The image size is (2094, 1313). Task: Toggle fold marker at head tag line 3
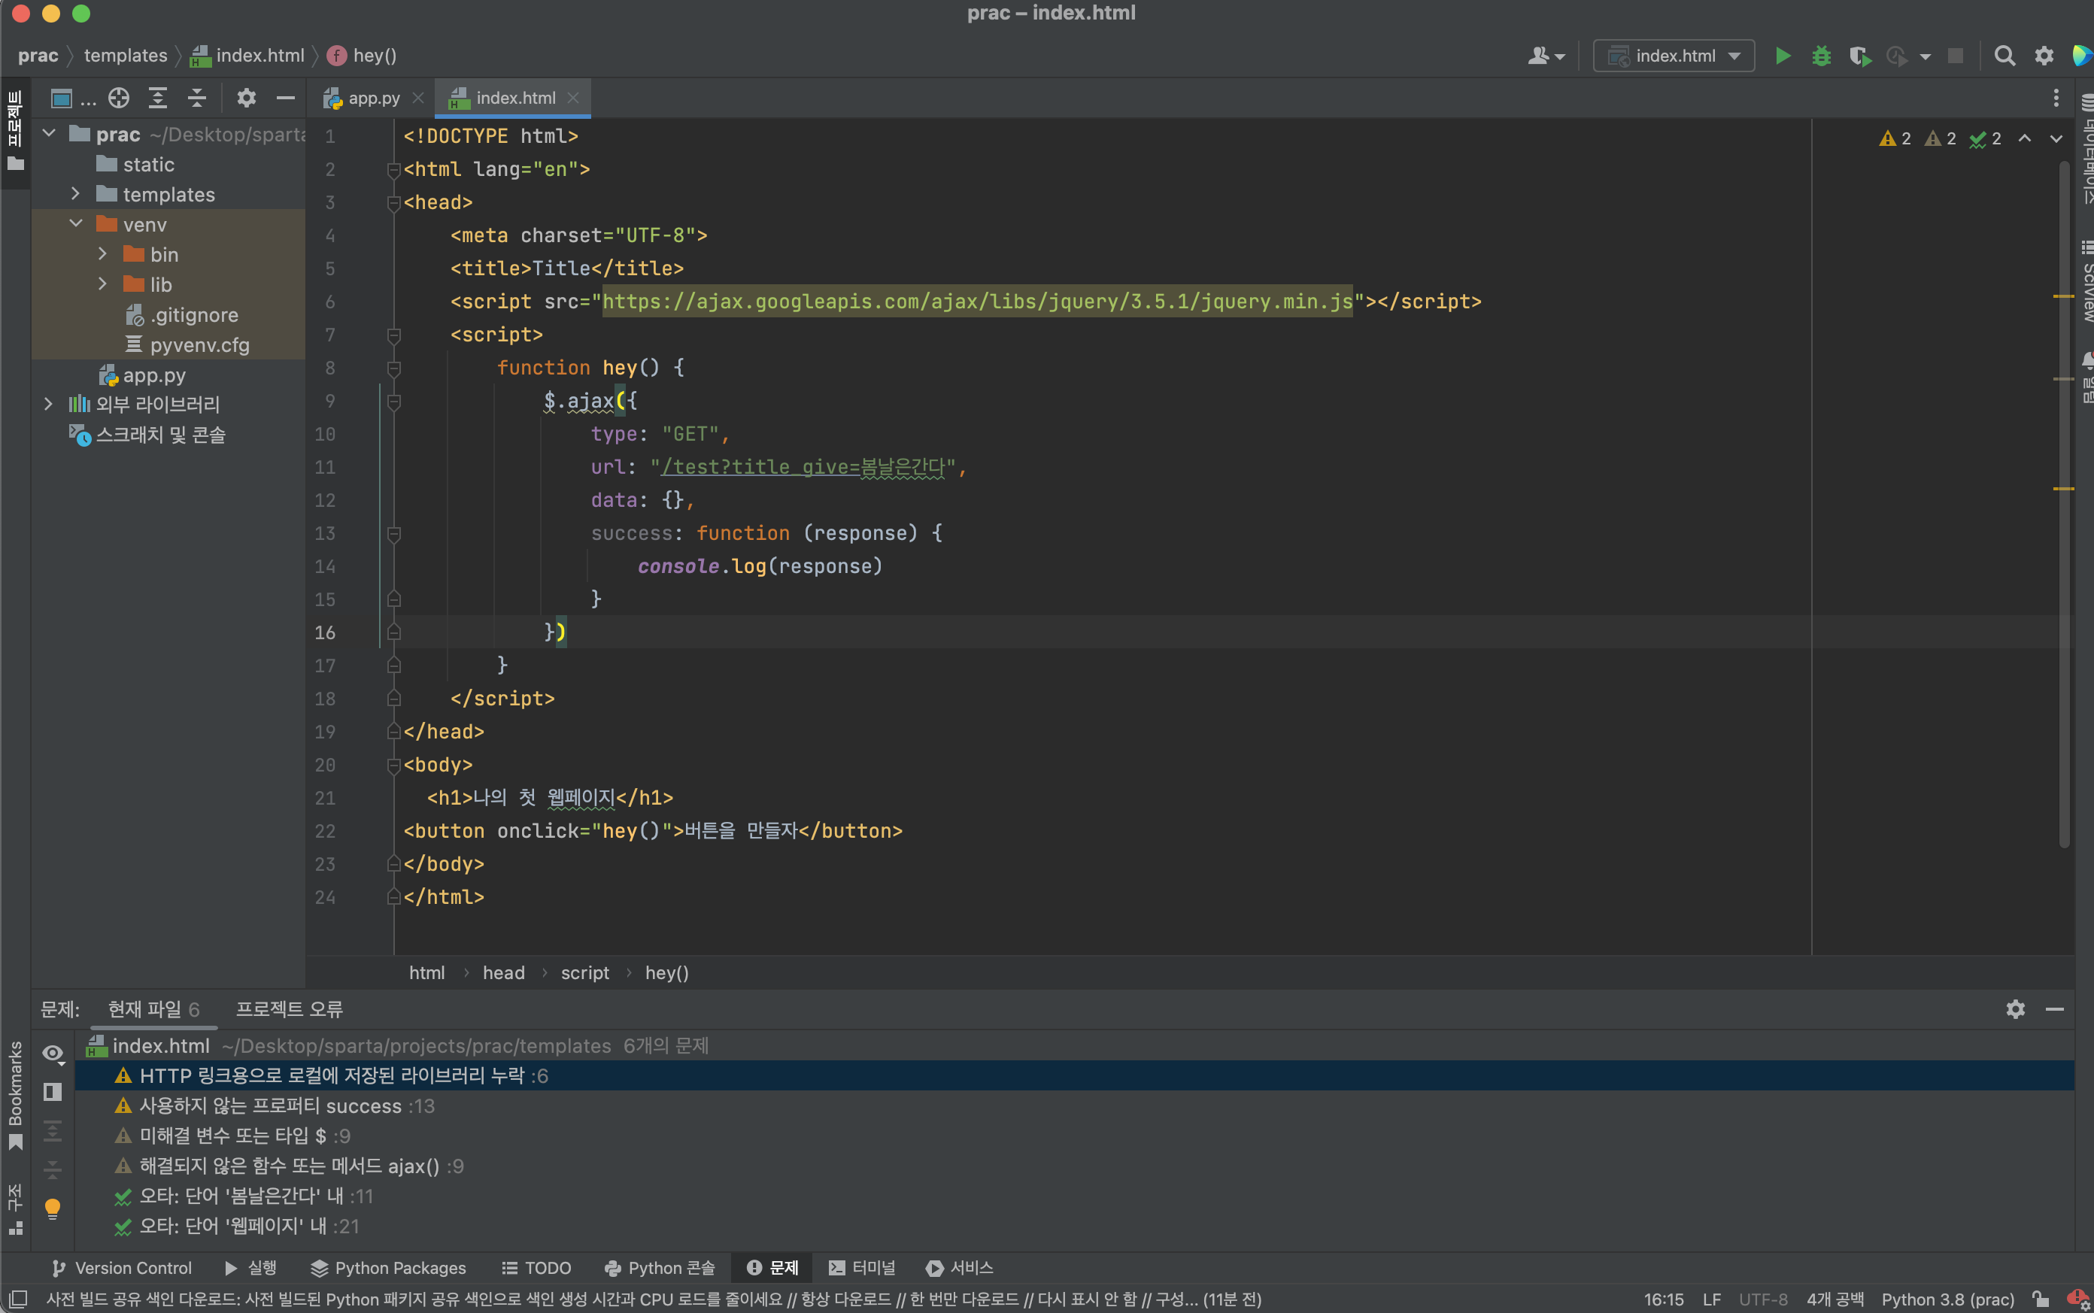pyautogui.click(x=393, y=203)
